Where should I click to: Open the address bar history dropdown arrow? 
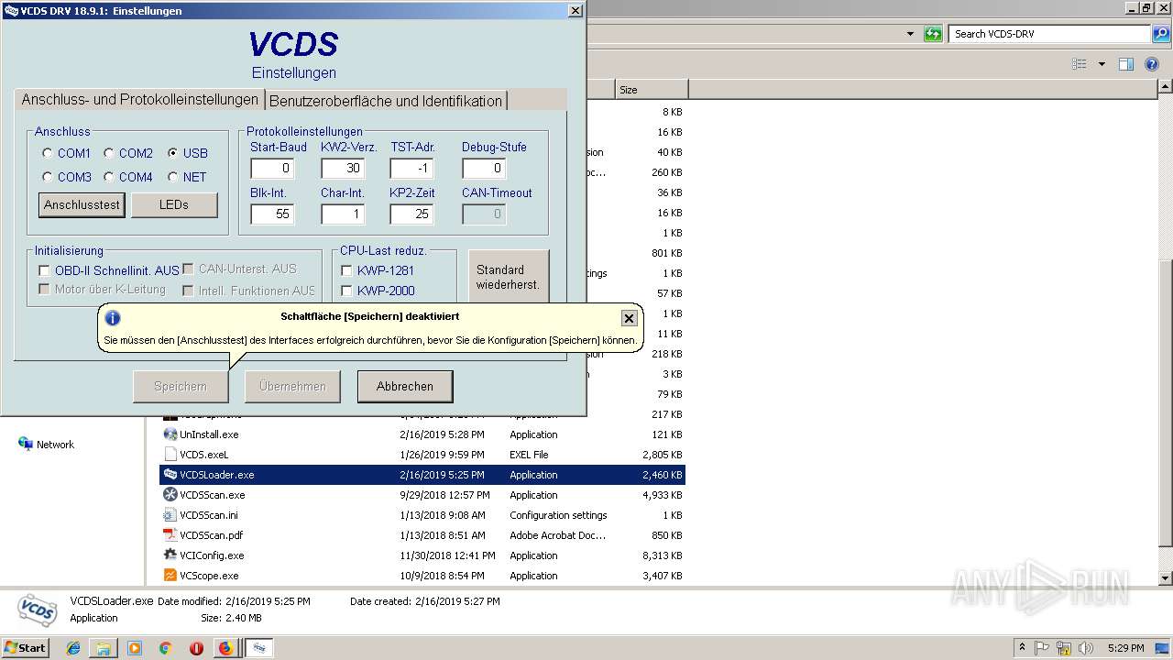tap(910, 34)
